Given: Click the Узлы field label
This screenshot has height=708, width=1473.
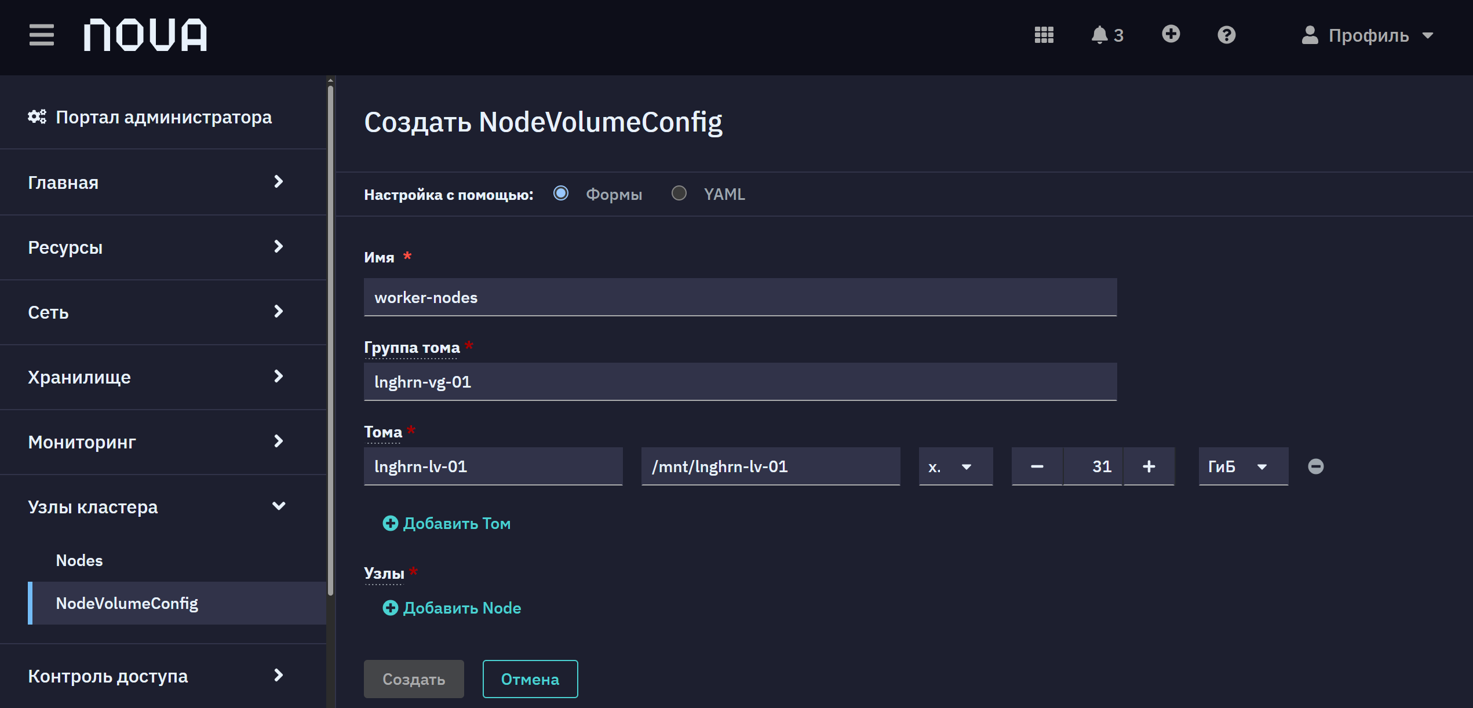Looking at the screenshot, I should click(384, 574).
